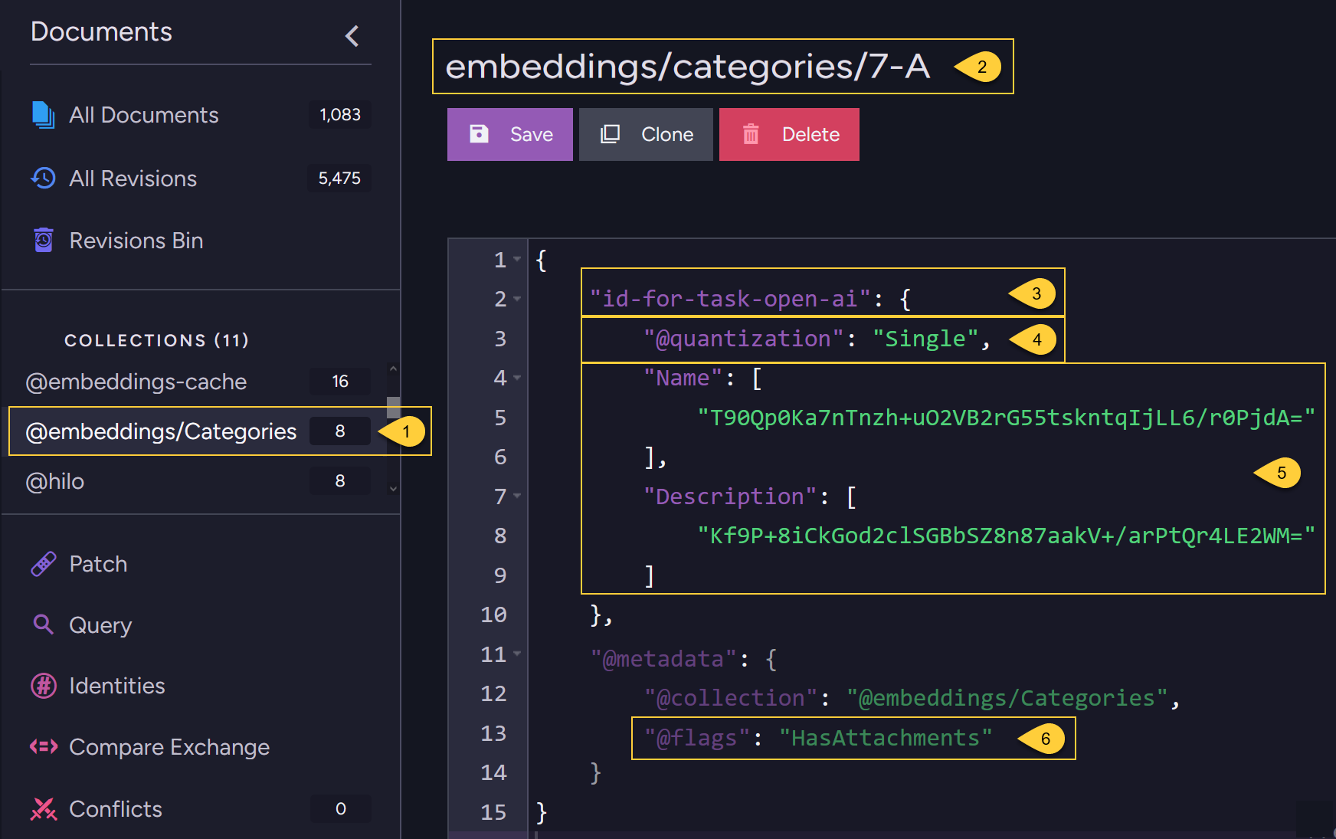Save the document
This screenshot has height=839, width=1336.
[x=510, y=134]
